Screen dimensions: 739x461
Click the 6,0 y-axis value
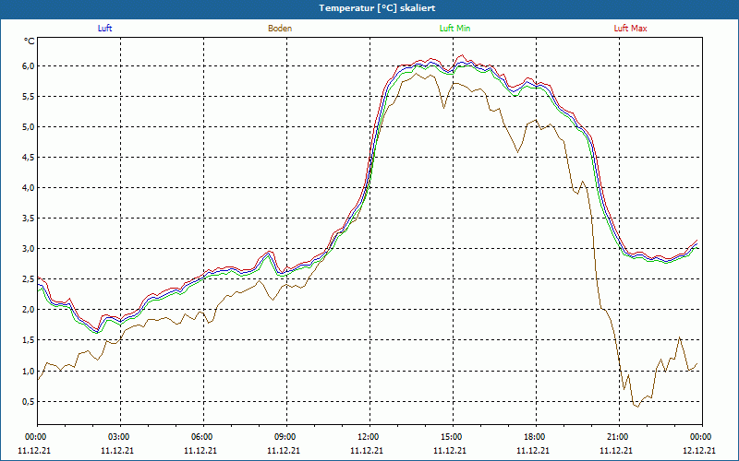click(x=30, y=66)
